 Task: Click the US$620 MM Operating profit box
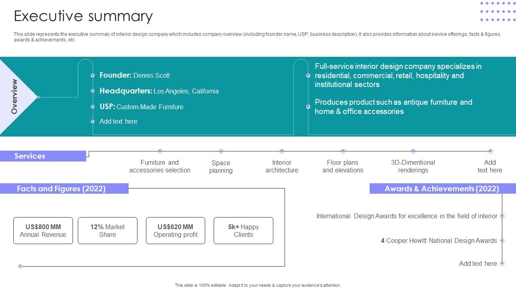175,231
